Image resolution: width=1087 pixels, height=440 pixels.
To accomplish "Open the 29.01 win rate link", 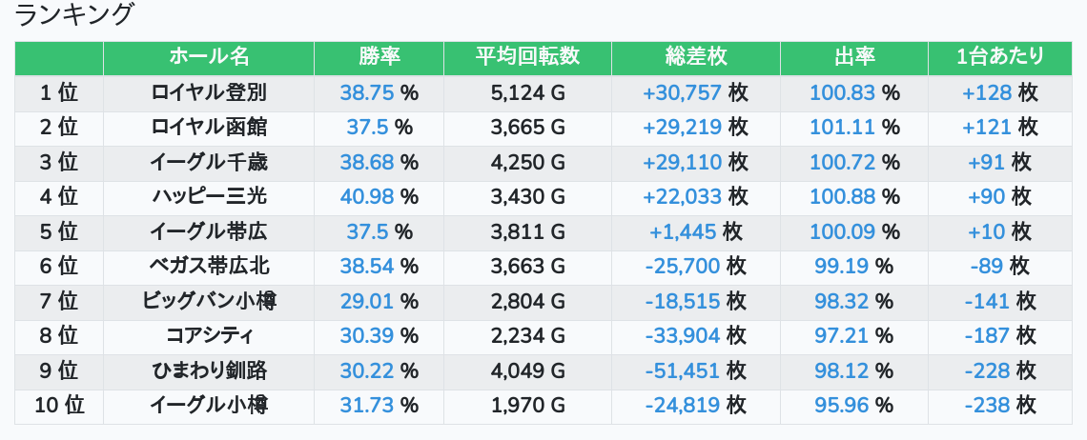I will pyautogui.click(x=367, y=301).
